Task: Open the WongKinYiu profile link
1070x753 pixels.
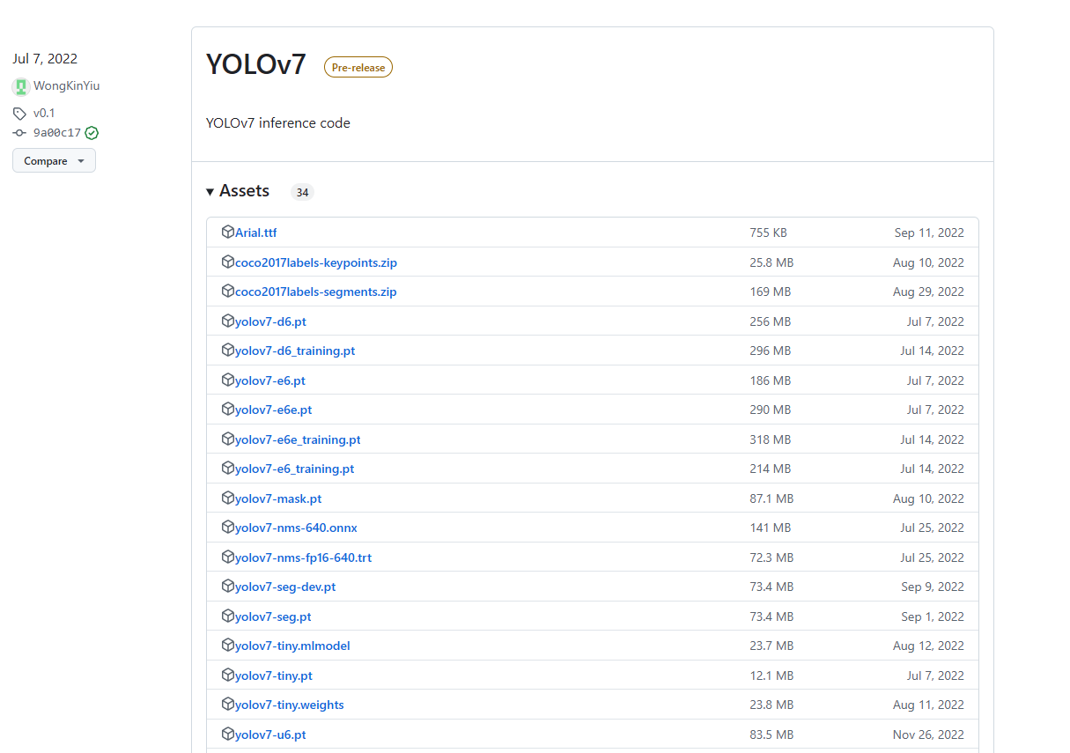Action: tap(66, 86)
